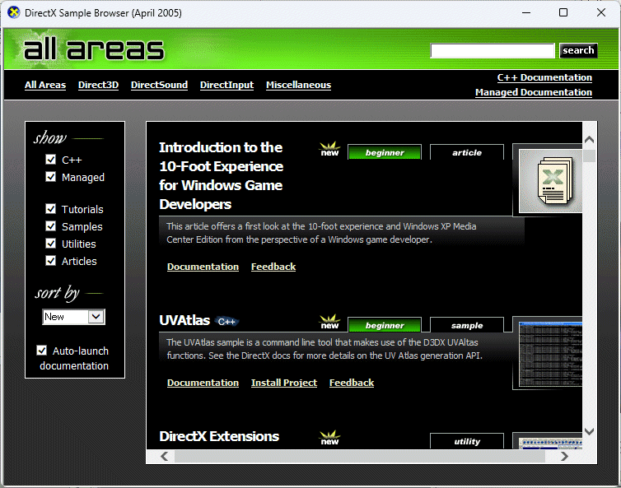Click the horizontal scrollbar thumb
This screenshot has width=621, height=488.
pyautogui.click(x=360, y=457)
